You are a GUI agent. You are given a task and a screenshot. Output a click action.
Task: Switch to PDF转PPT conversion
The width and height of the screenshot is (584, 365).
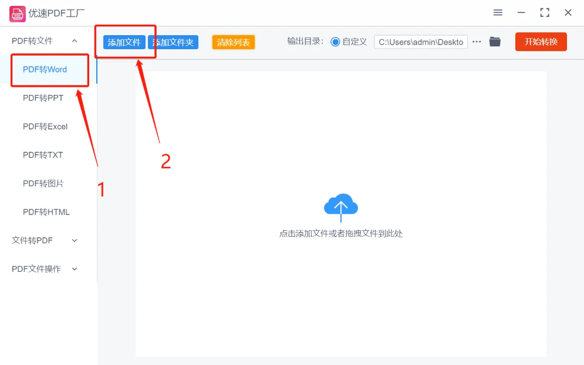tap(43, 98)
